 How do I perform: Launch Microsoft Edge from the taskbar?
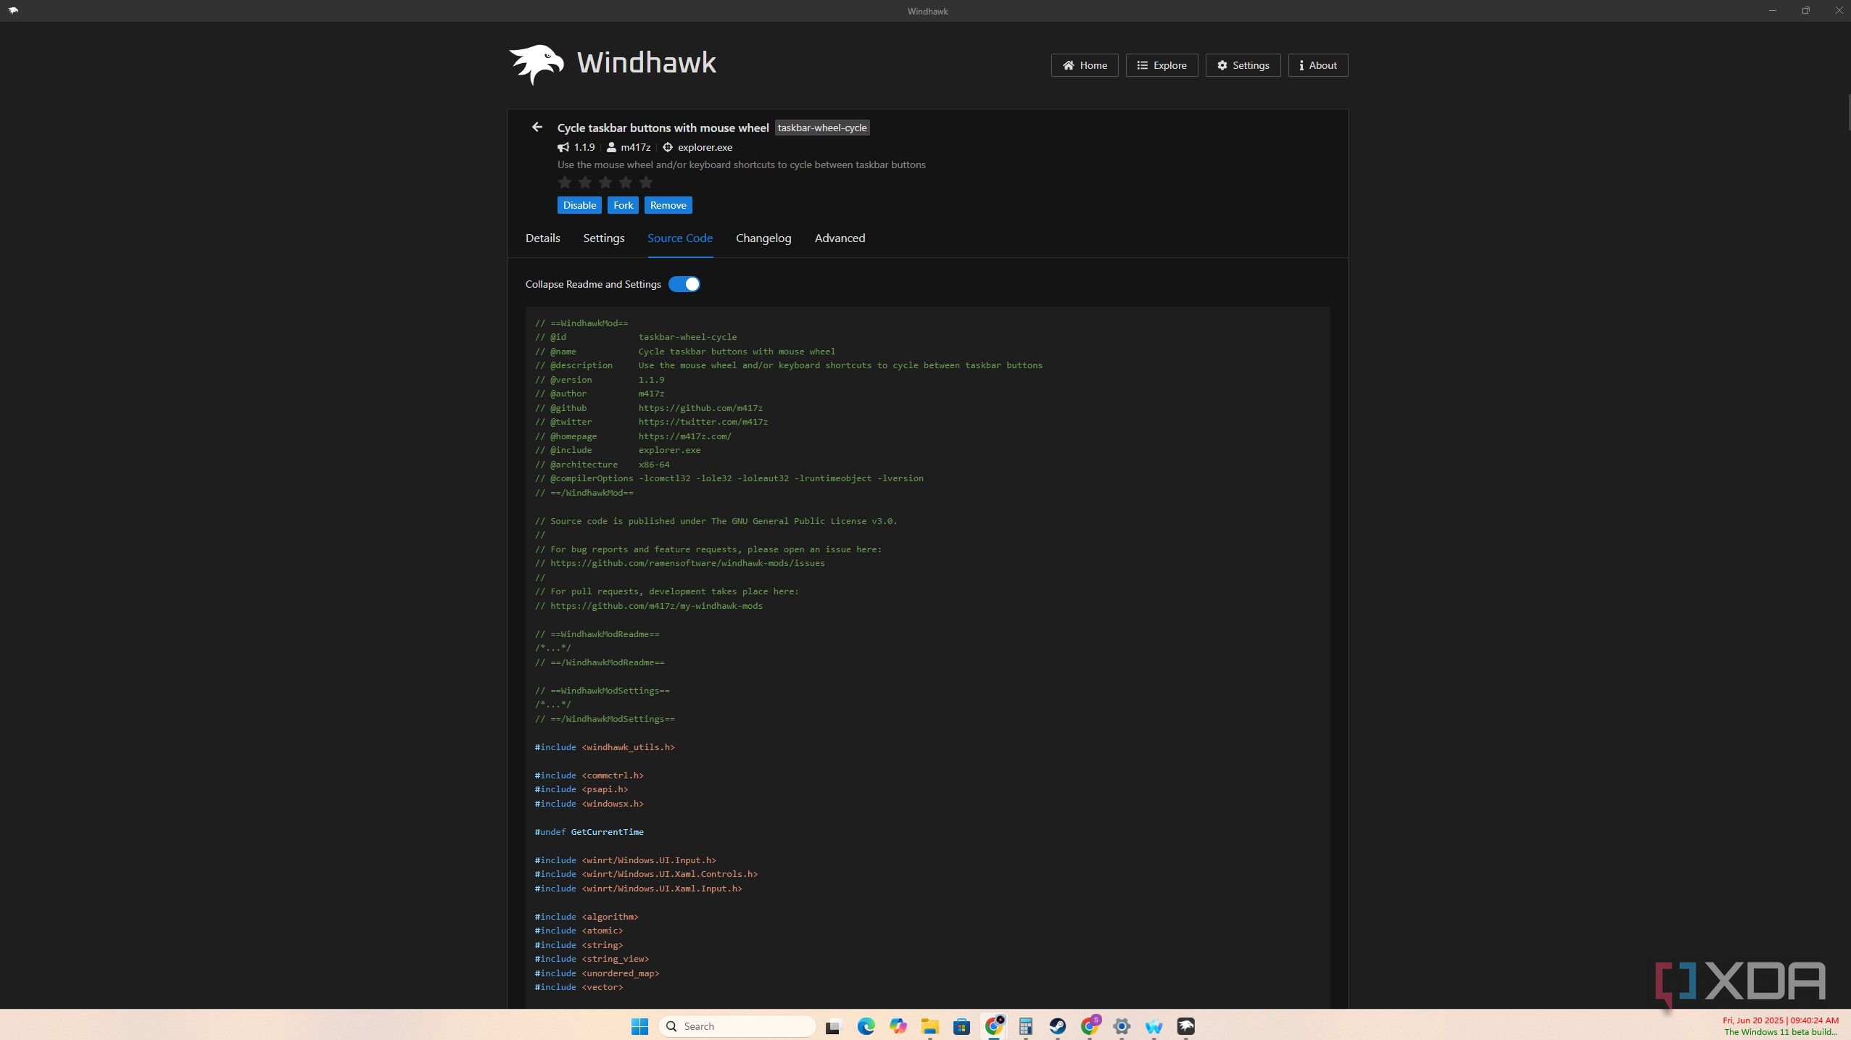(x=866, y=1026)
